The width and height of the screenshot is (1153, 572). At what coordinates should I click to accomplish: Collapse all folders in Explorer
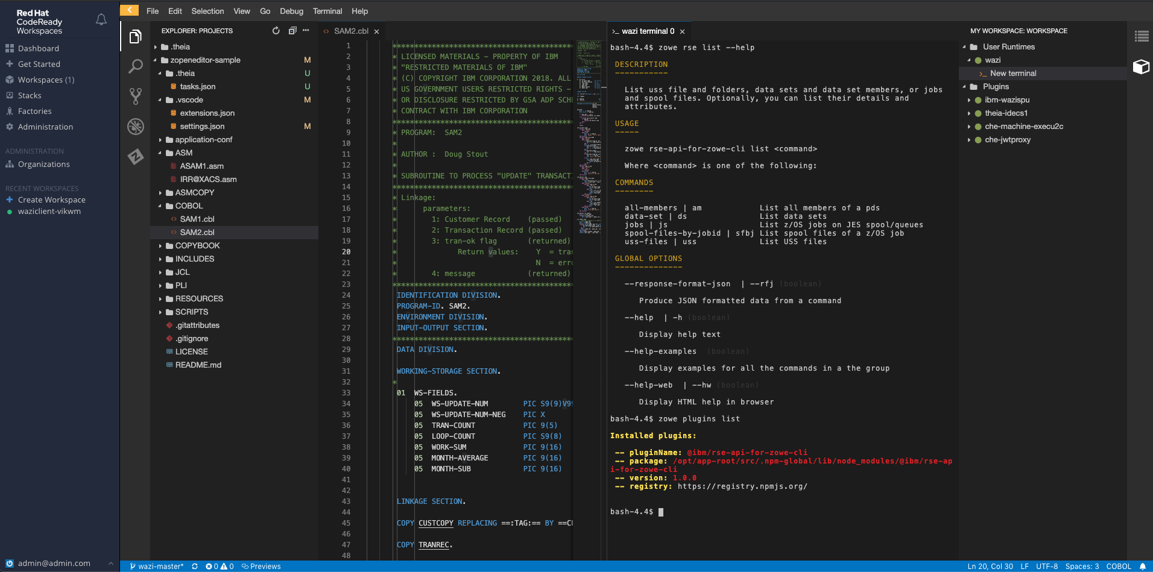coord(292,31)
